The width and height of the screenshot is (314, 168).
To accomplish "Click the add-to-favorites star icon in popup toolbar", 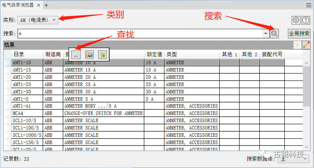I will tap(102, 54).
